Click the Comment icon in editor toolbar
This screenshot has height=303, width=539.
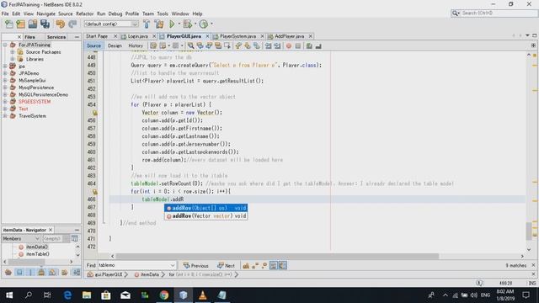(309, 45)
